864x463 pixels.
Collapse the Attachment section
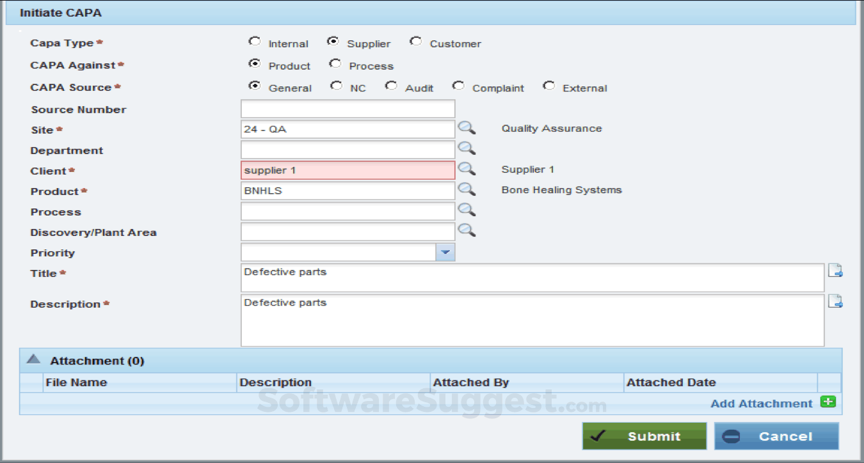[x=32, y=359]
